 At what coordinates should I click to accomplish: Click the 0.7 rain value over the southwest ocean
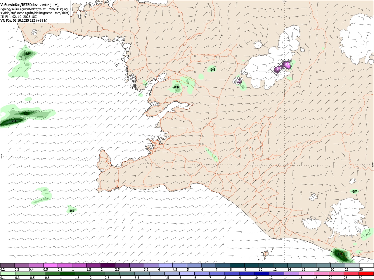(x=72, y=210)
